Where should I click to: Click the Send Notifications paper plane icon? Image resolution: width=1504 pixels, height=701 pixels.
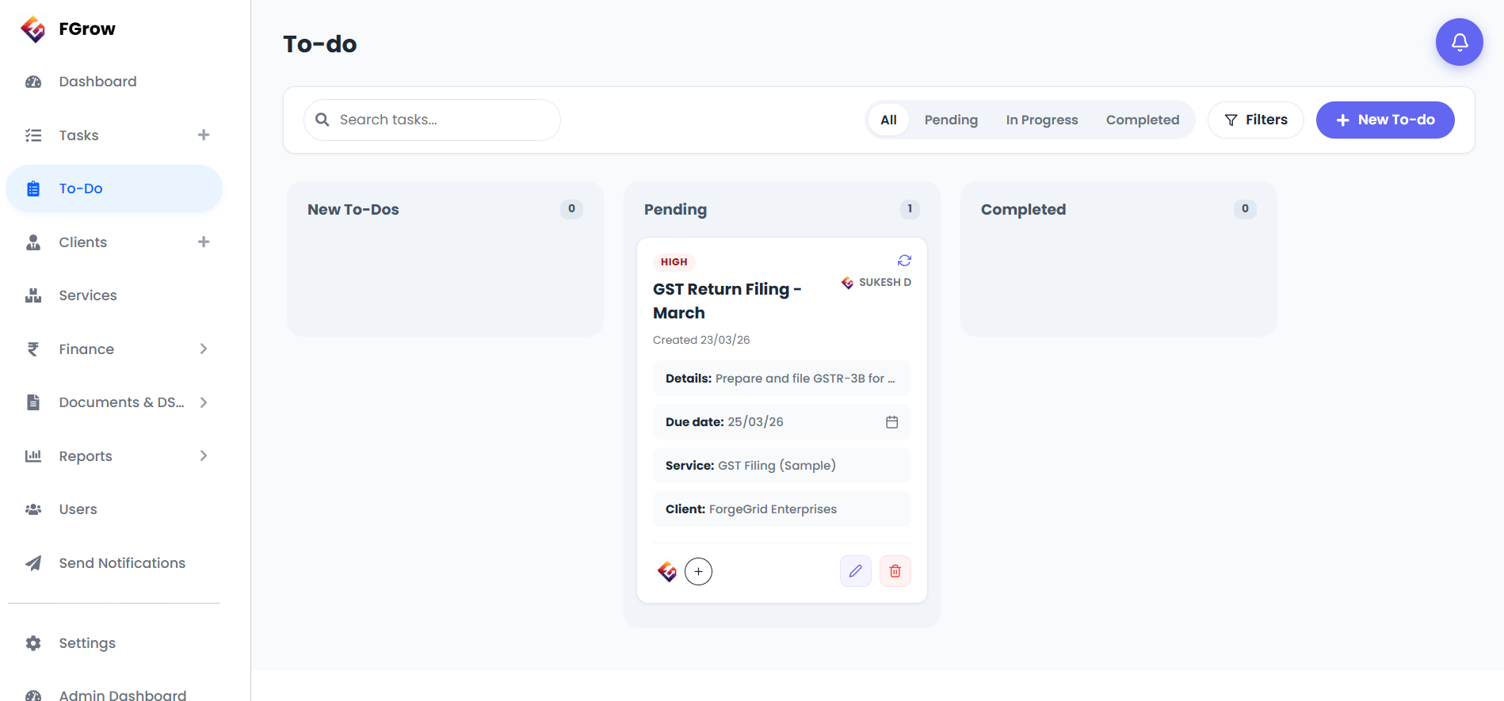[x=33, y=563]
